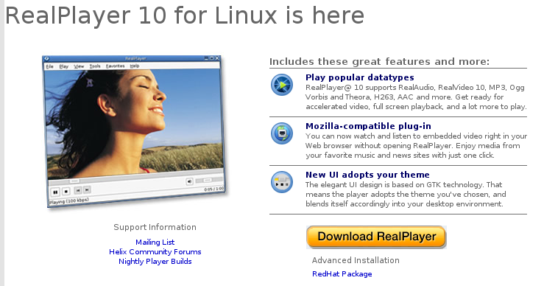Open the Mailing List link

[x=155, y=243]
